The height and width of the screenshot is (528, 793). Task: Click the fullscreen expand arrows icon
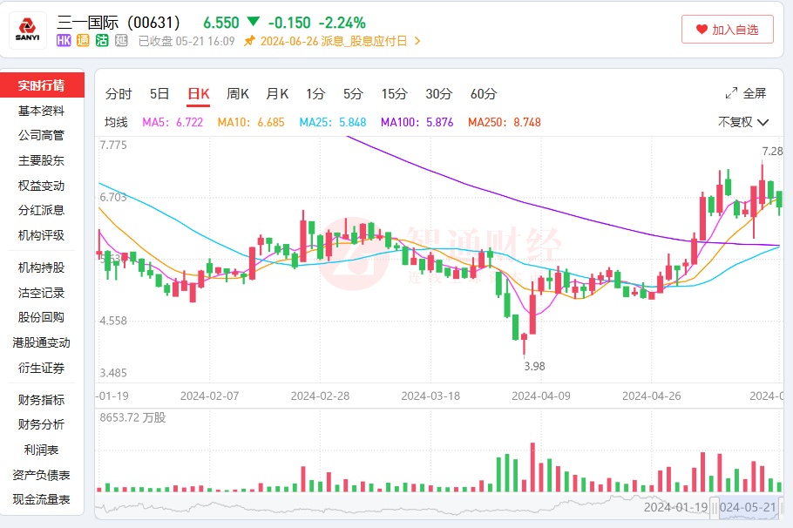(731, 94)
